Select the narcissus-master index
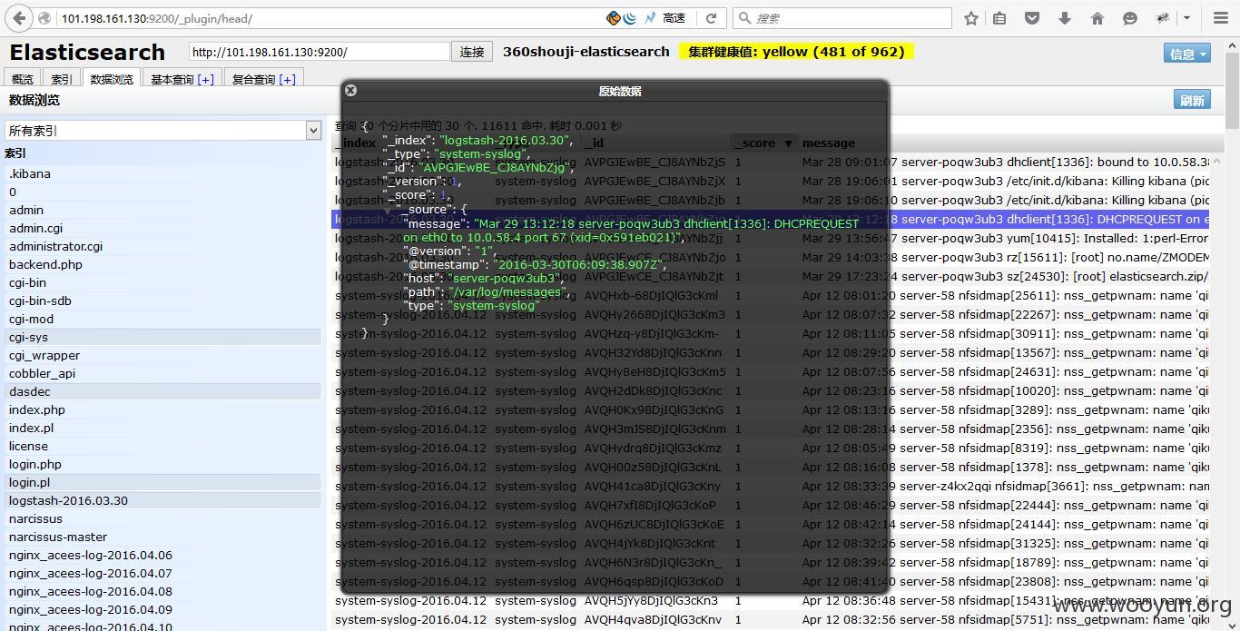Viewport: 1240px width, 631px height. 163,537
